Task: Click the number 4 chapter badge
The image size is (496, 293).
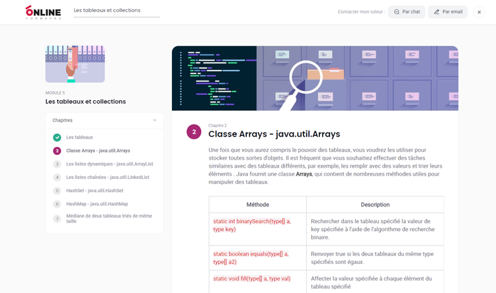Action: [57, 177]
